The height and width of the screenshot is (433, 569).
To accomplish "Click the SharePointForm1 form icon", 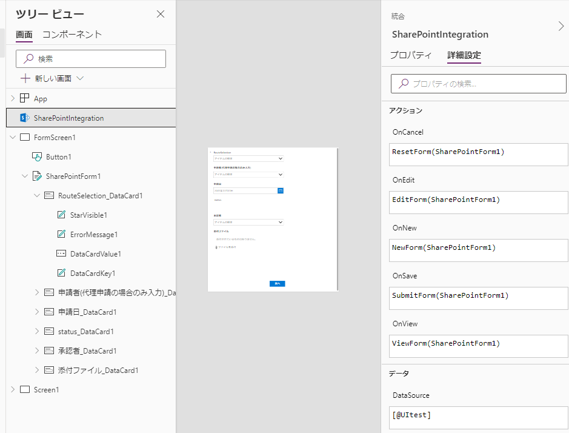I will point(37,176).
